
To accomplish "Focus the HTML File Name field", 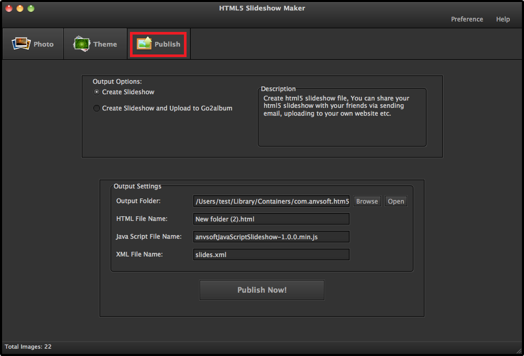I will click(x=271, y=219).
